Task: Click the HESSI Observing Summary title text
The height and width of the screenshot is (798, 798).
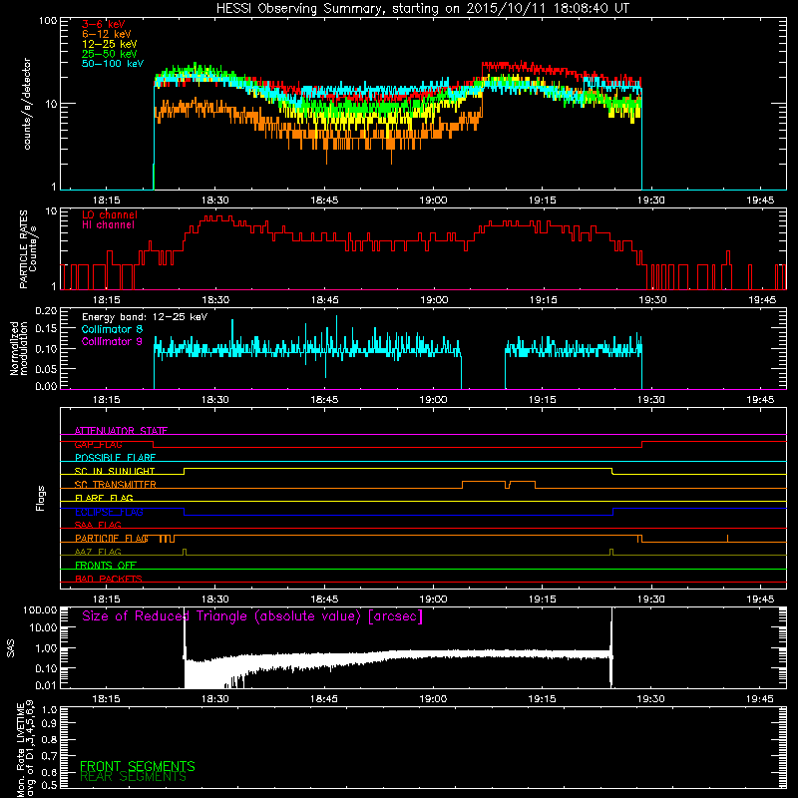Action: click(422, 9)
